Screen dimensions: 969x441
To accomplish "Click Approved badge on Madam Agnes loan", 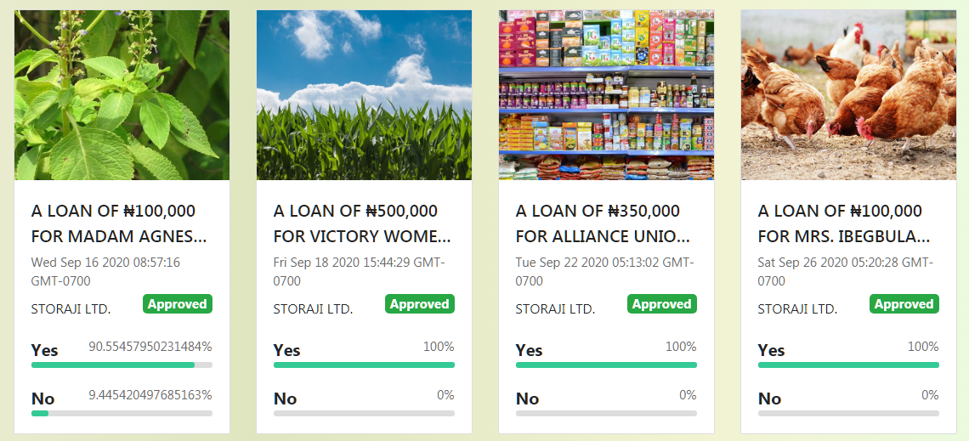I will [178, 304].
